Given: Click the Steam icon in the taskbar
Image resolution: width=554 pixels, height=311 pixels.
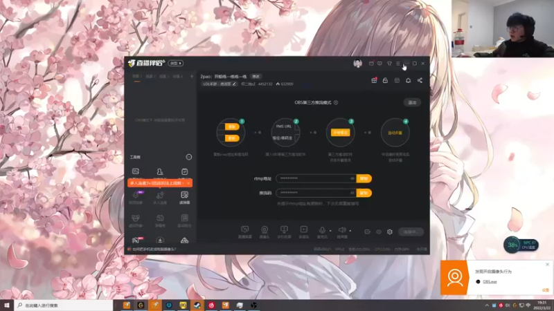Looking at the screenshot, I should 197,305.
